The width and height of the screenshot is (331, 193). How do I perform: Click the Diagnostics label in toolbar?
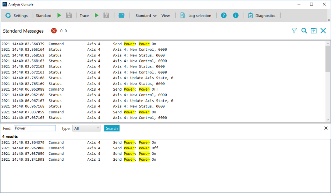265,15
